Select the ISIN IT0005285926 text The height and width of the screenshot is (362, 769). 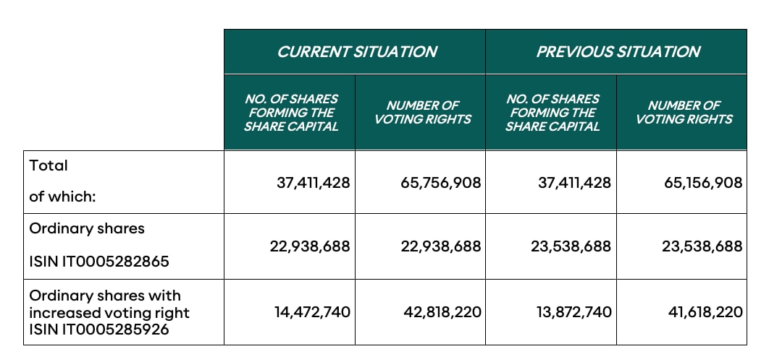point(98,329)
